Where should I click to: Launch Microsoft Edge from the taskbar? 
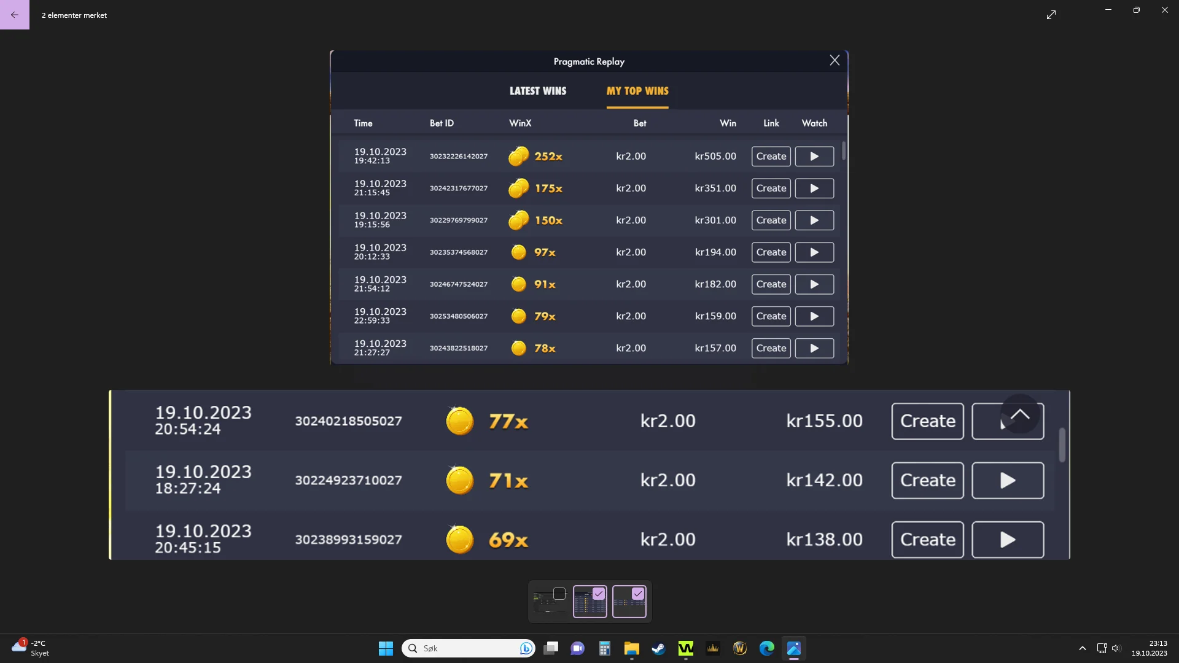pos(767,648)
